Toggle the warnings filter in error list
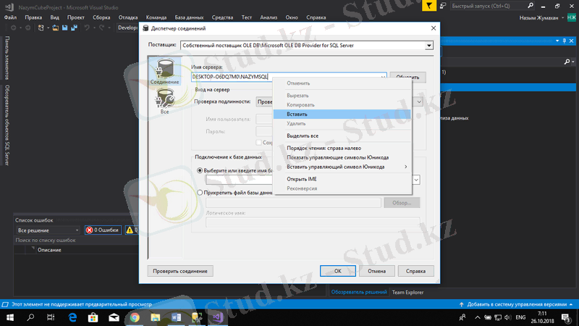This screenshot has width=579, height=326. 132,230
